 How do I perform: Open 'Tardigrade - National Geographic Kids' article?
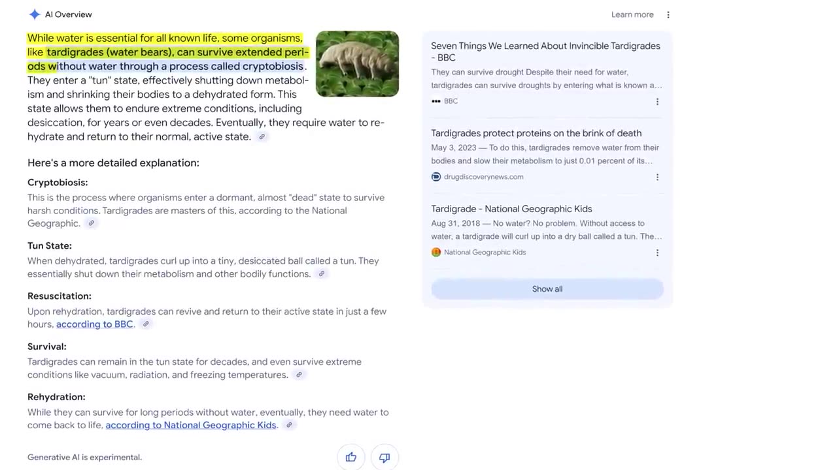pyautogui.click(x=511, y=209)
